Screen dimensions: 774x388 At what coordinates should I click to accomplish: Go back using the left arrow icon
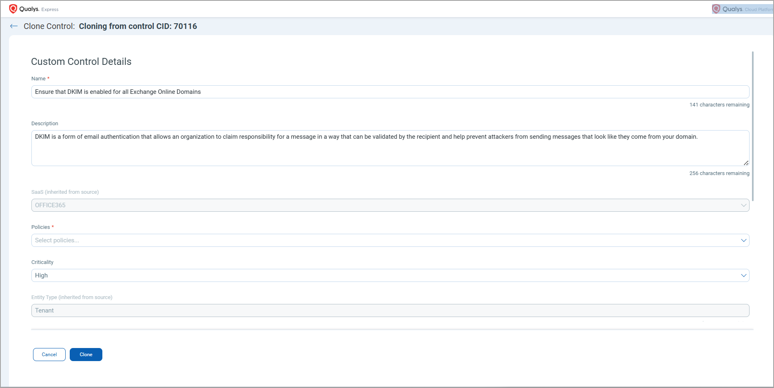pyautogui.click(x=14, y=26)
